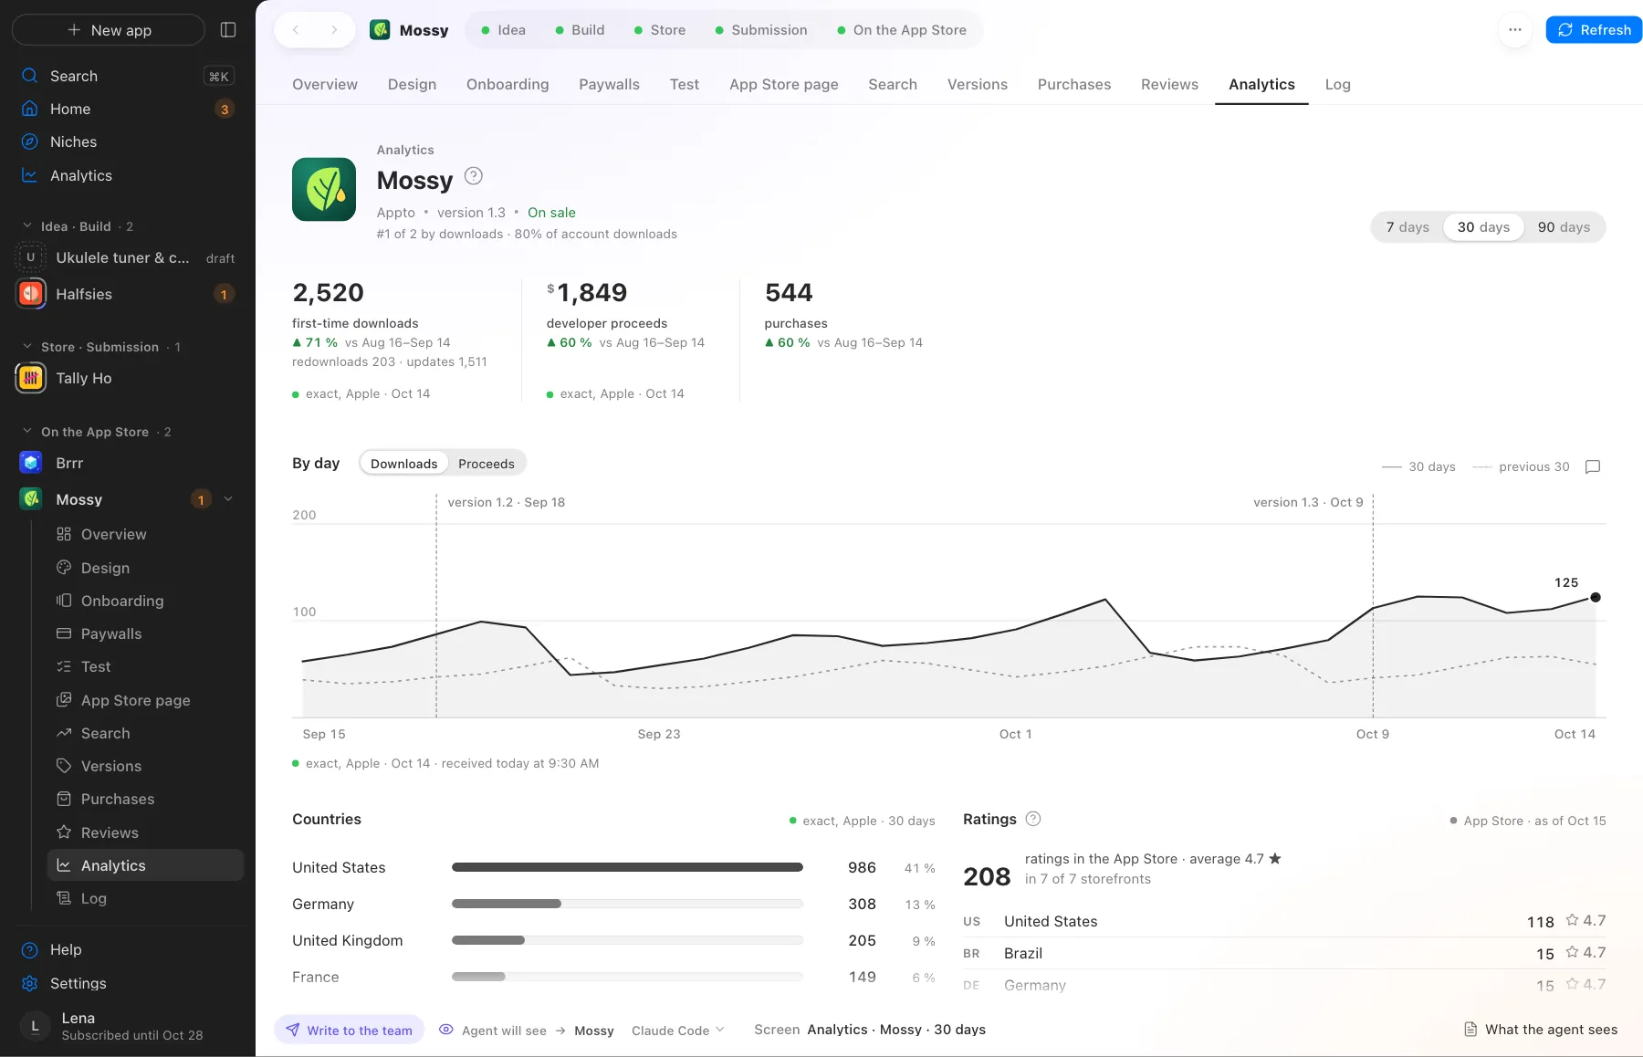Open the Tally Ho app icon
The image size is (1643, 1057).
(31, 378)
